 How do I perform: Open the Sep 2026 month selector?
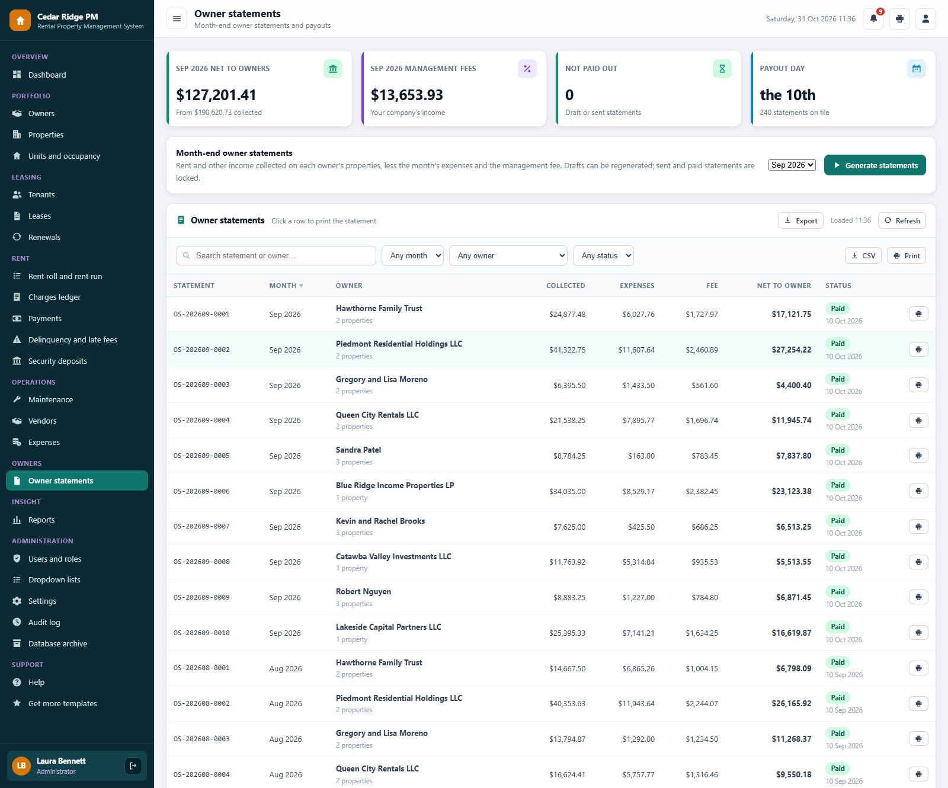792,165
